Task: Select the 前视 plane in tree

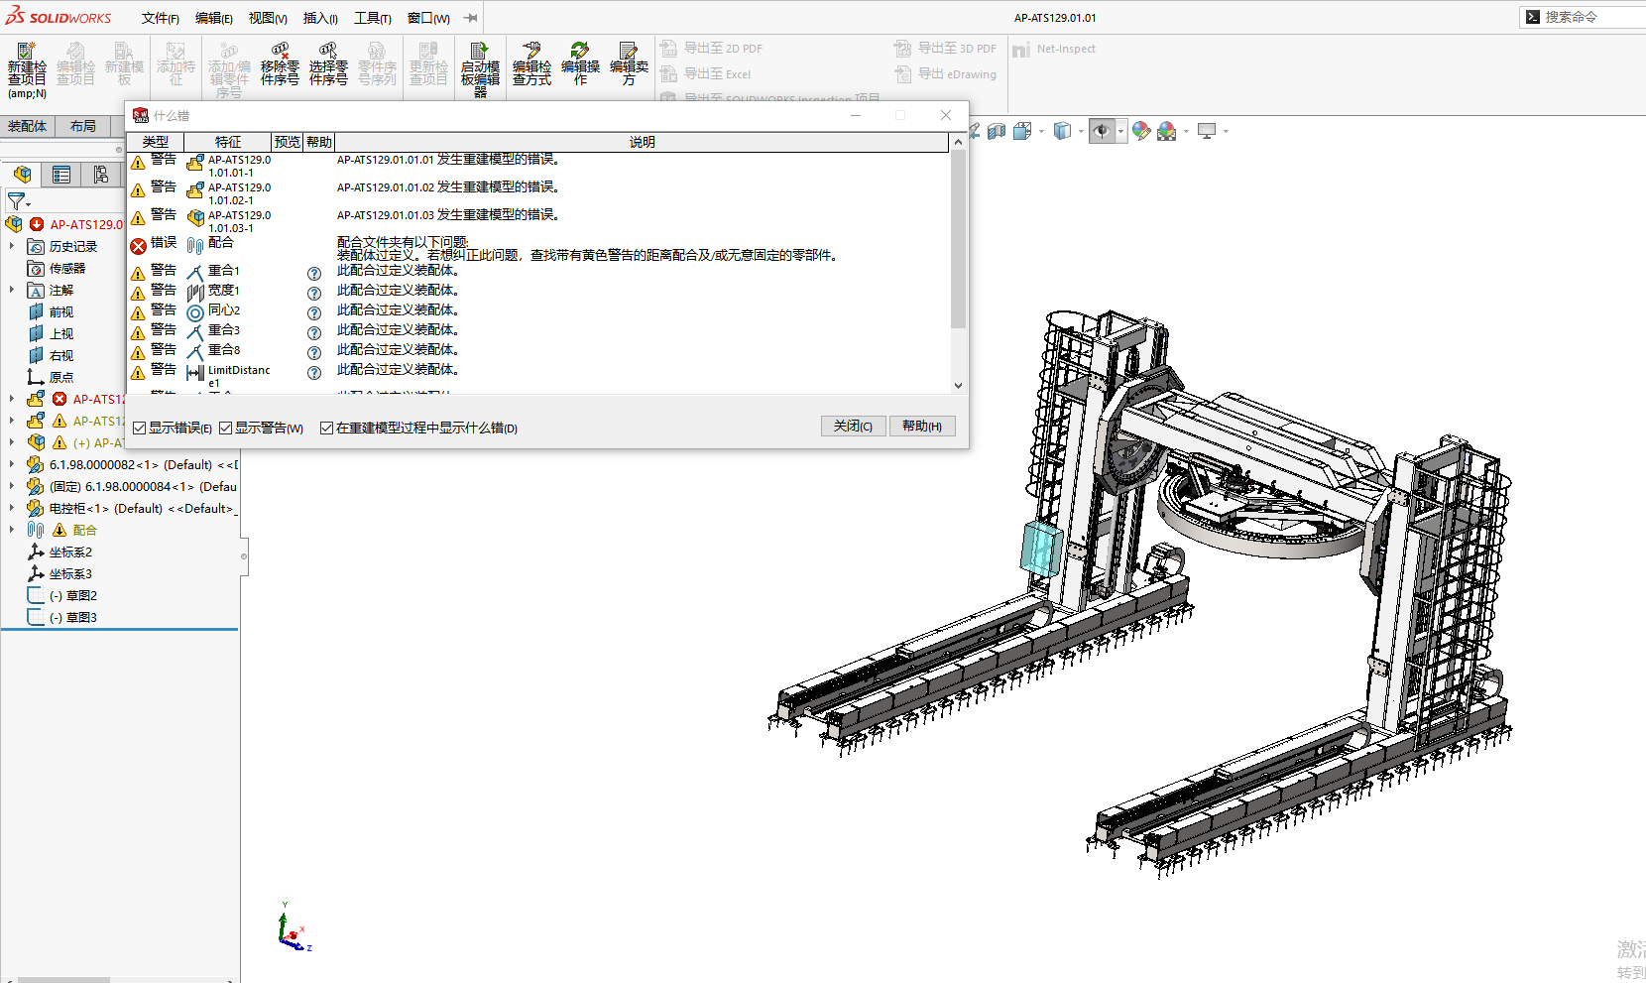Action: [51, 311]
